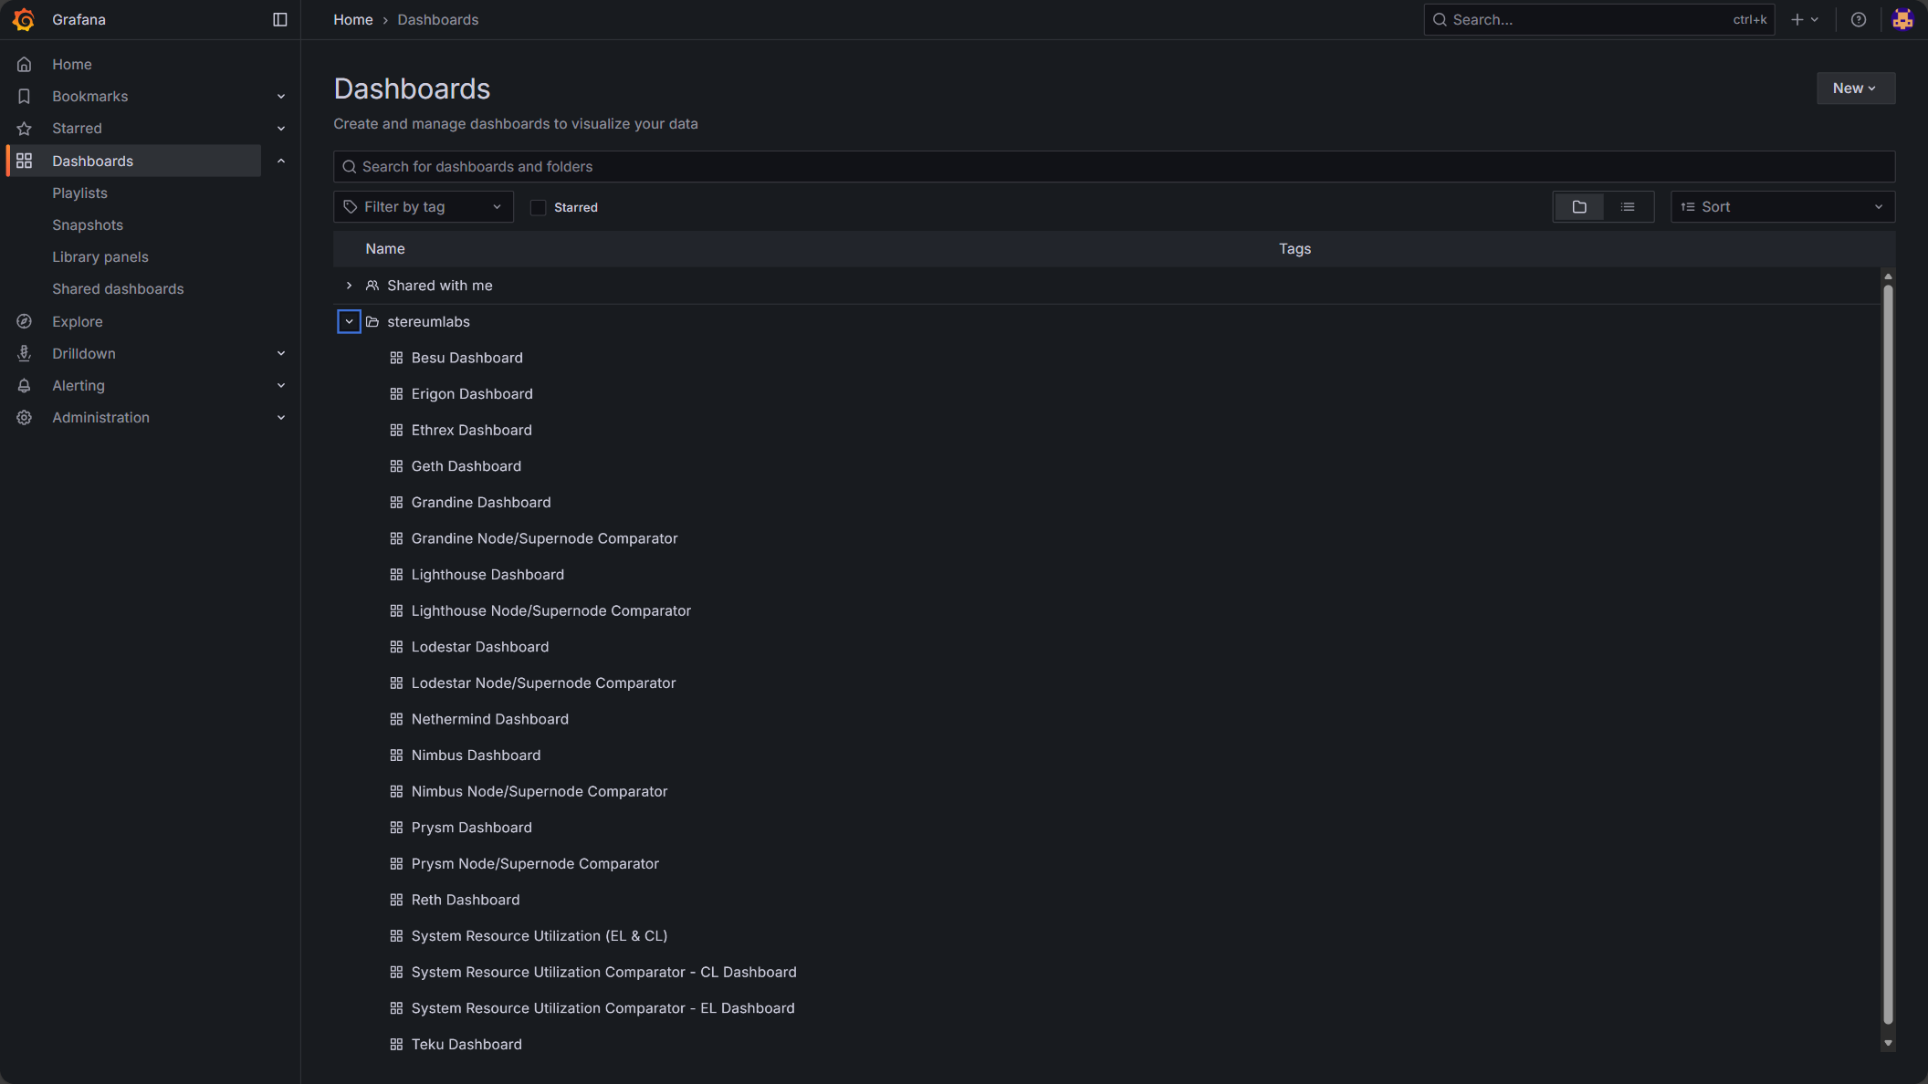Viewport: 1928px width, 1084px height.
Task: Click the dashboards and folders search field
Action: pos(1114,166)
